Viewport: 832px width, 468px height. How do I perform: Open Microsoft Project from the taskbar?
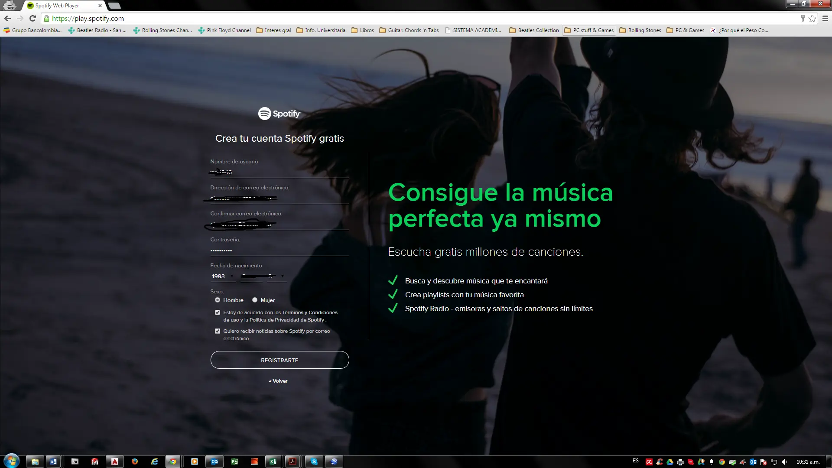(234, 461)
